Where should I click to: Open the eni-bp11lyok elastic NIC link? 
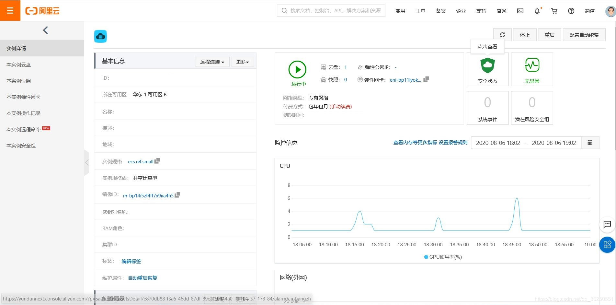[x=405, y=80]
